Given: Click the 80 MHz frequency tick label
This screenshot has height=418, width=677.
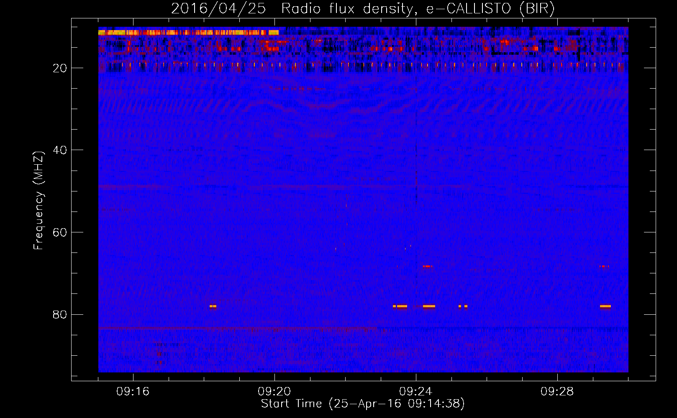Looking at the screenshot, I should coord(60,314).
